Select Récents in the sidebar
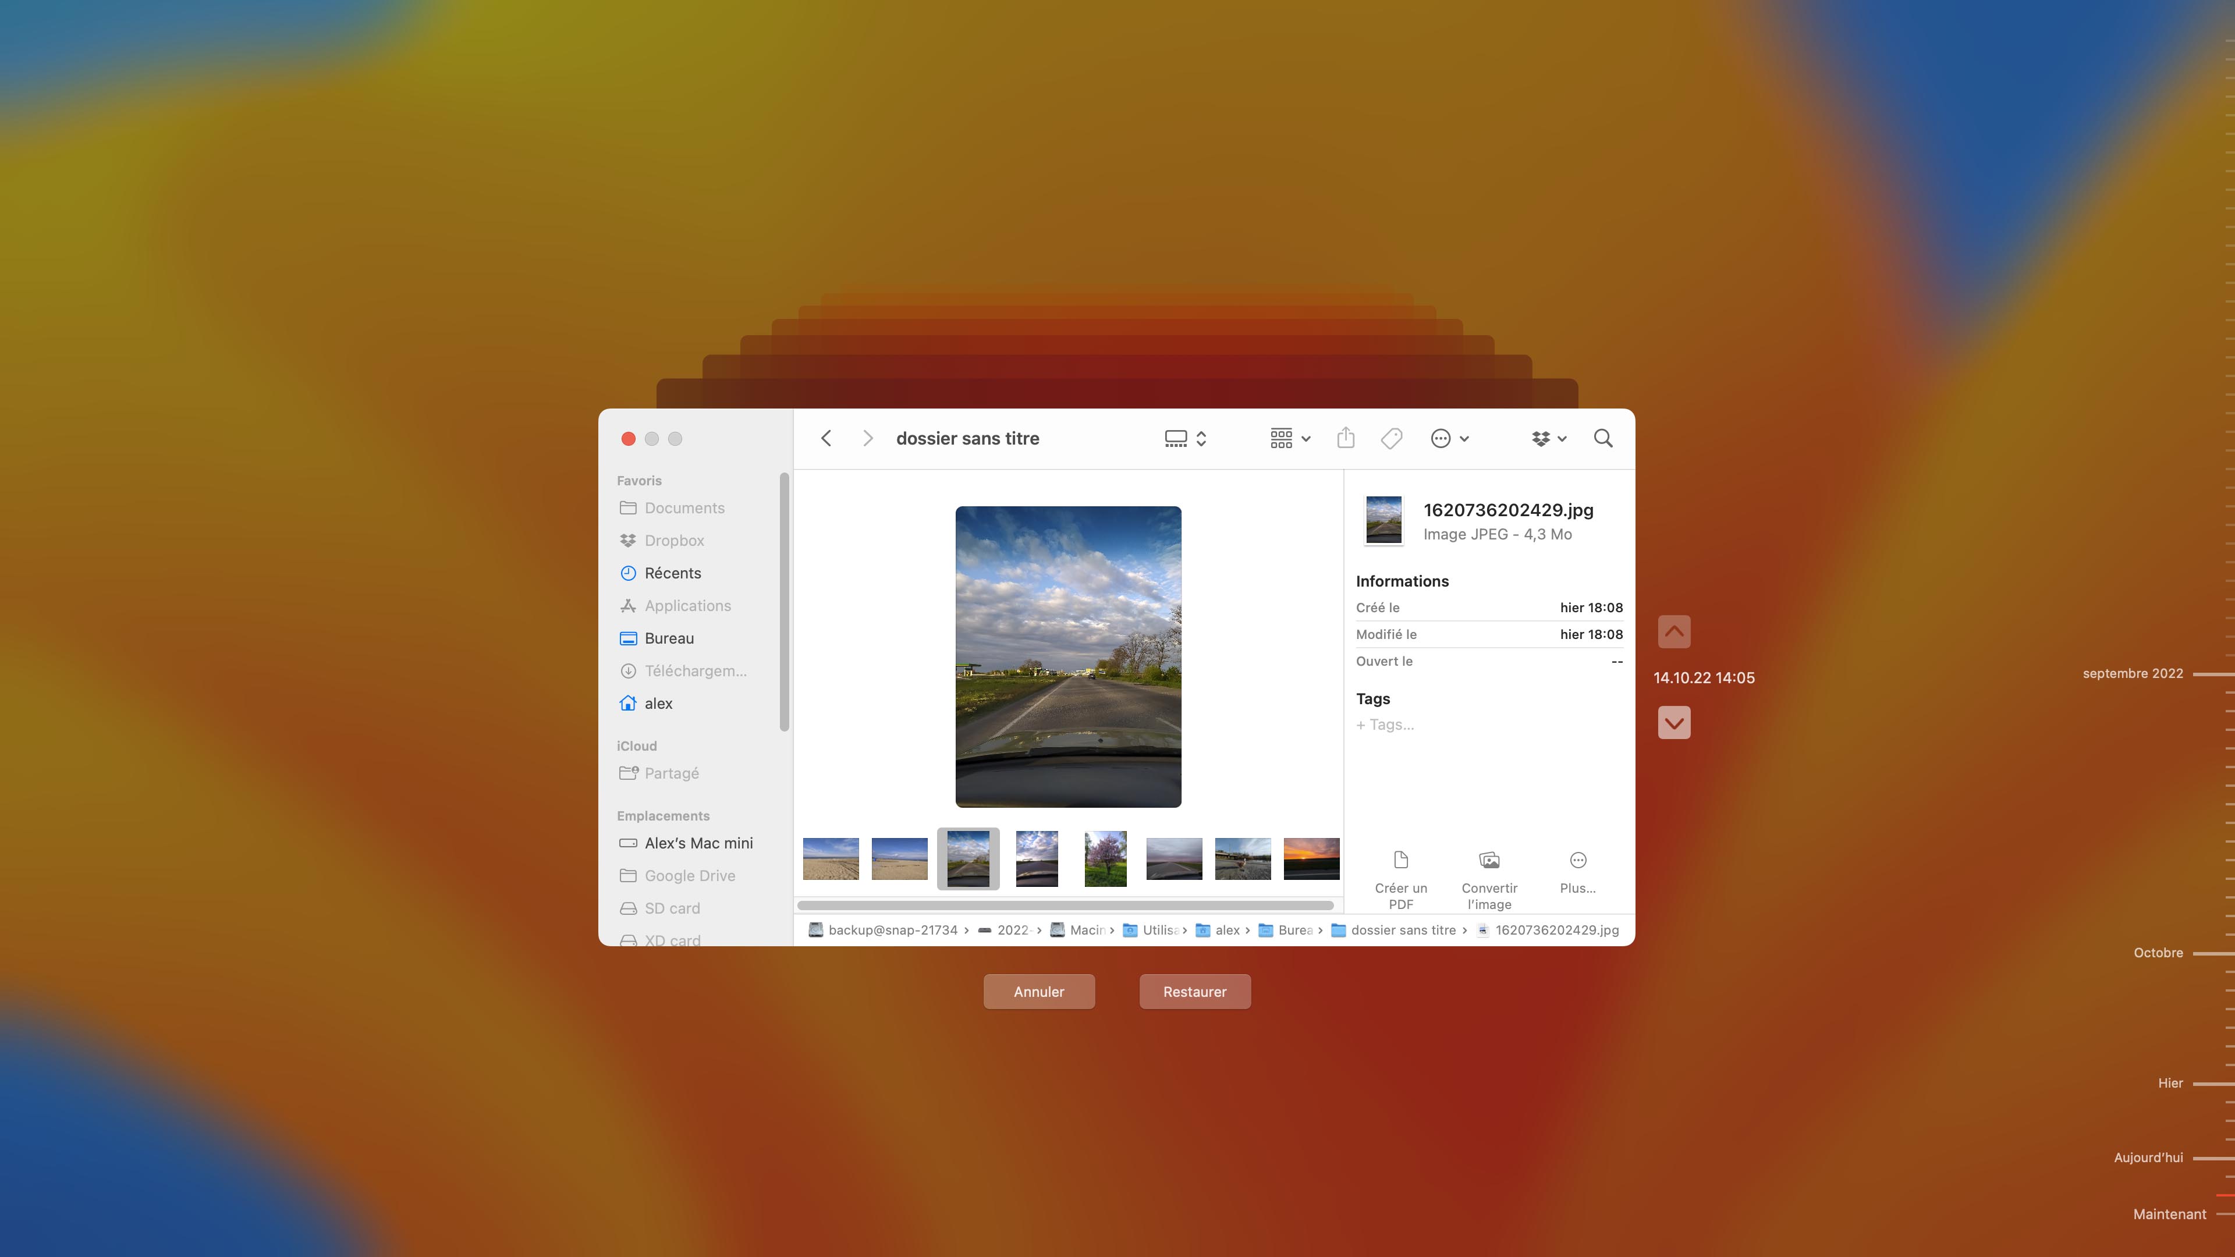 672,573
